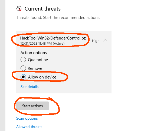Click the Quarantine option label text

pos(38,60)
